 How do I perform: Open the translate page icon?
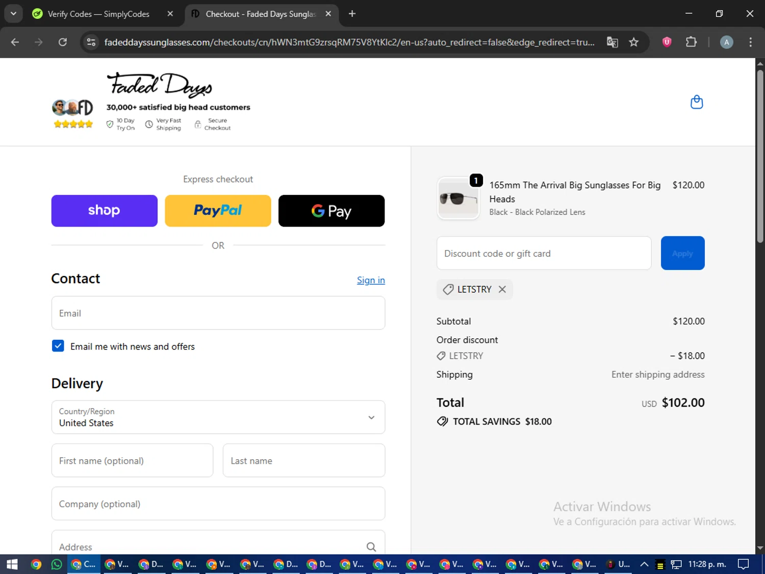click(613, 42)
